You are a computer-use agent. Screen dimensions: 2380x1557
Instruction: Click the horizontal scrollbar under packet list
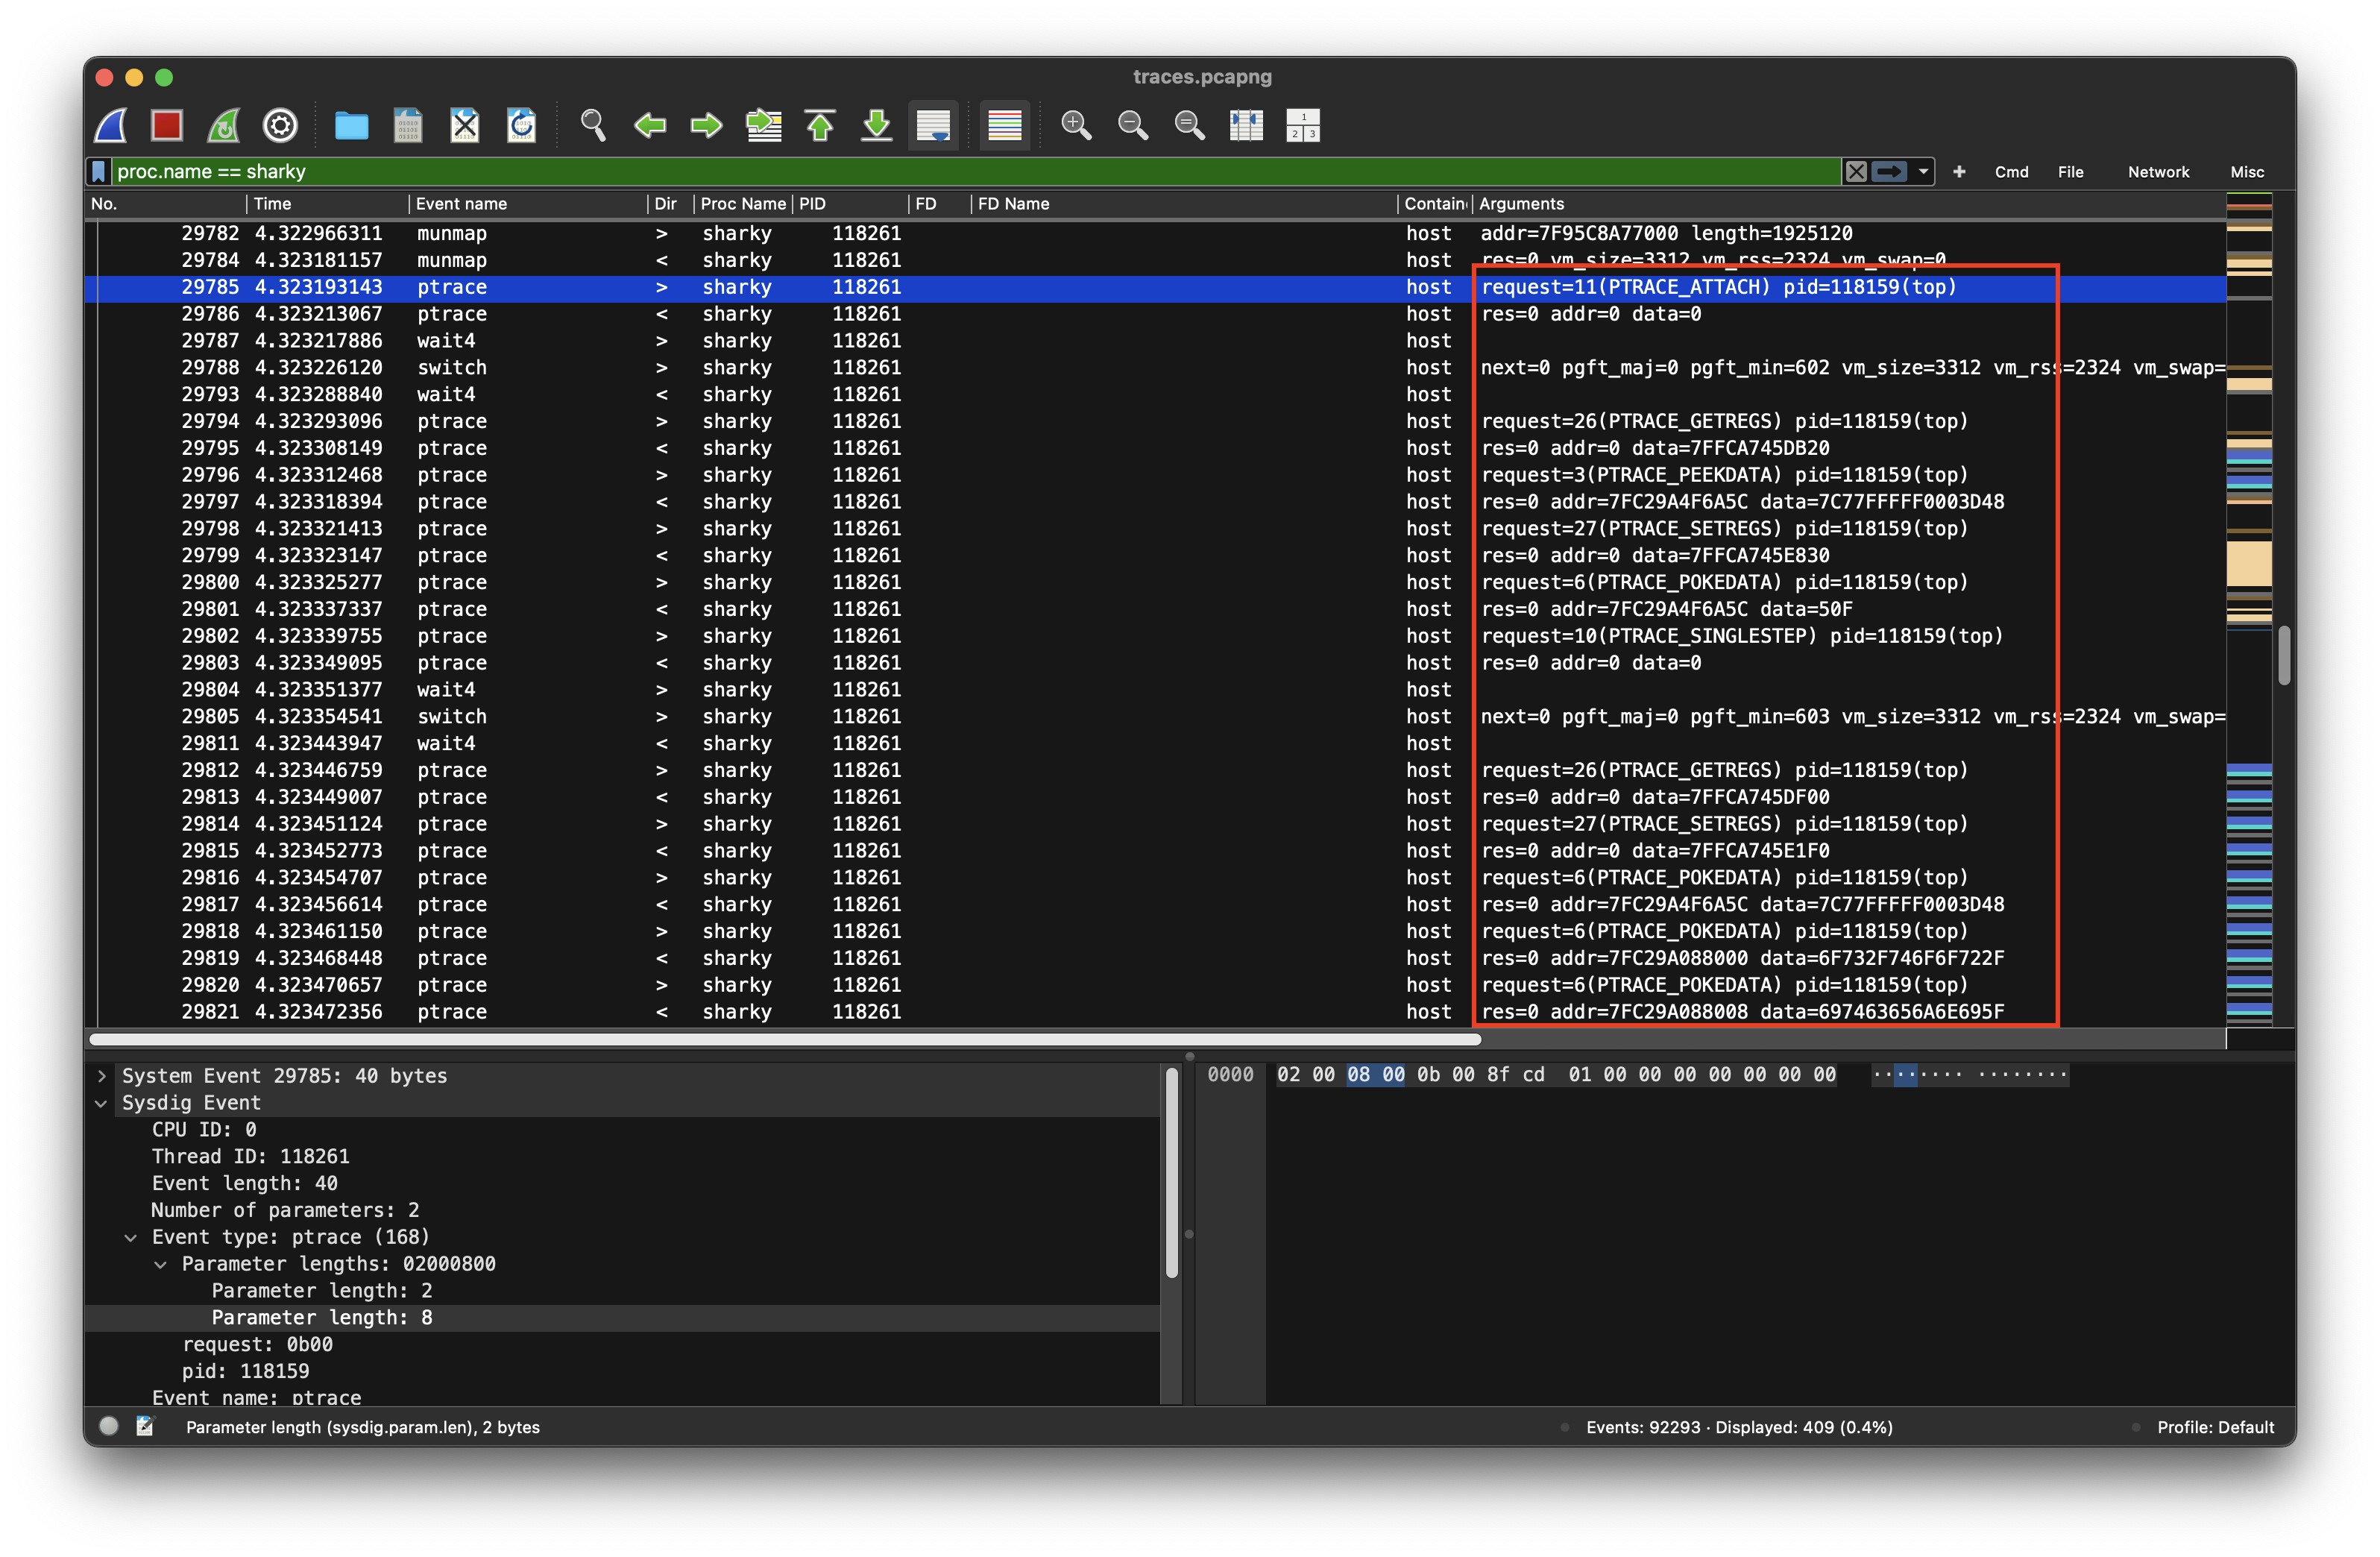(x=785, y=1039)
